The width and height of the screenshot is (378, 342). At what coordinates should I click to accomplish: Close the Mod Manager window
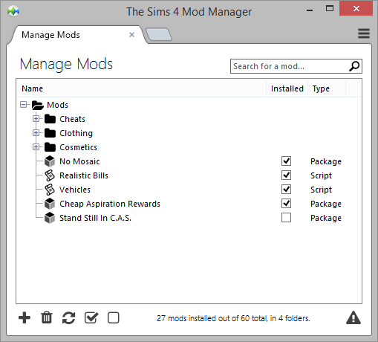(x=356, y=9)
